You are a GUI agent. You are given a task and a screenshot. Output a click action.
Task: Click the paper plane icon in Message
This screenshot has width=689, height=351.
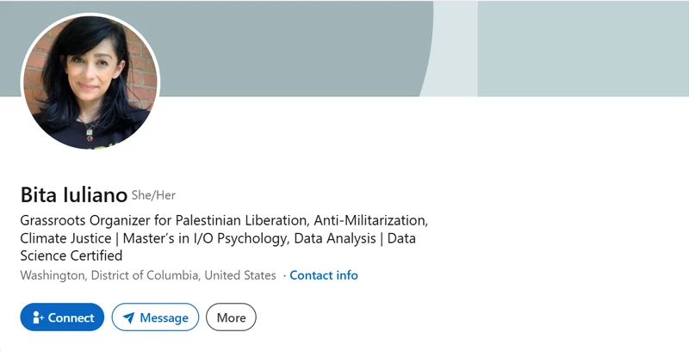(x=128, y=317)
